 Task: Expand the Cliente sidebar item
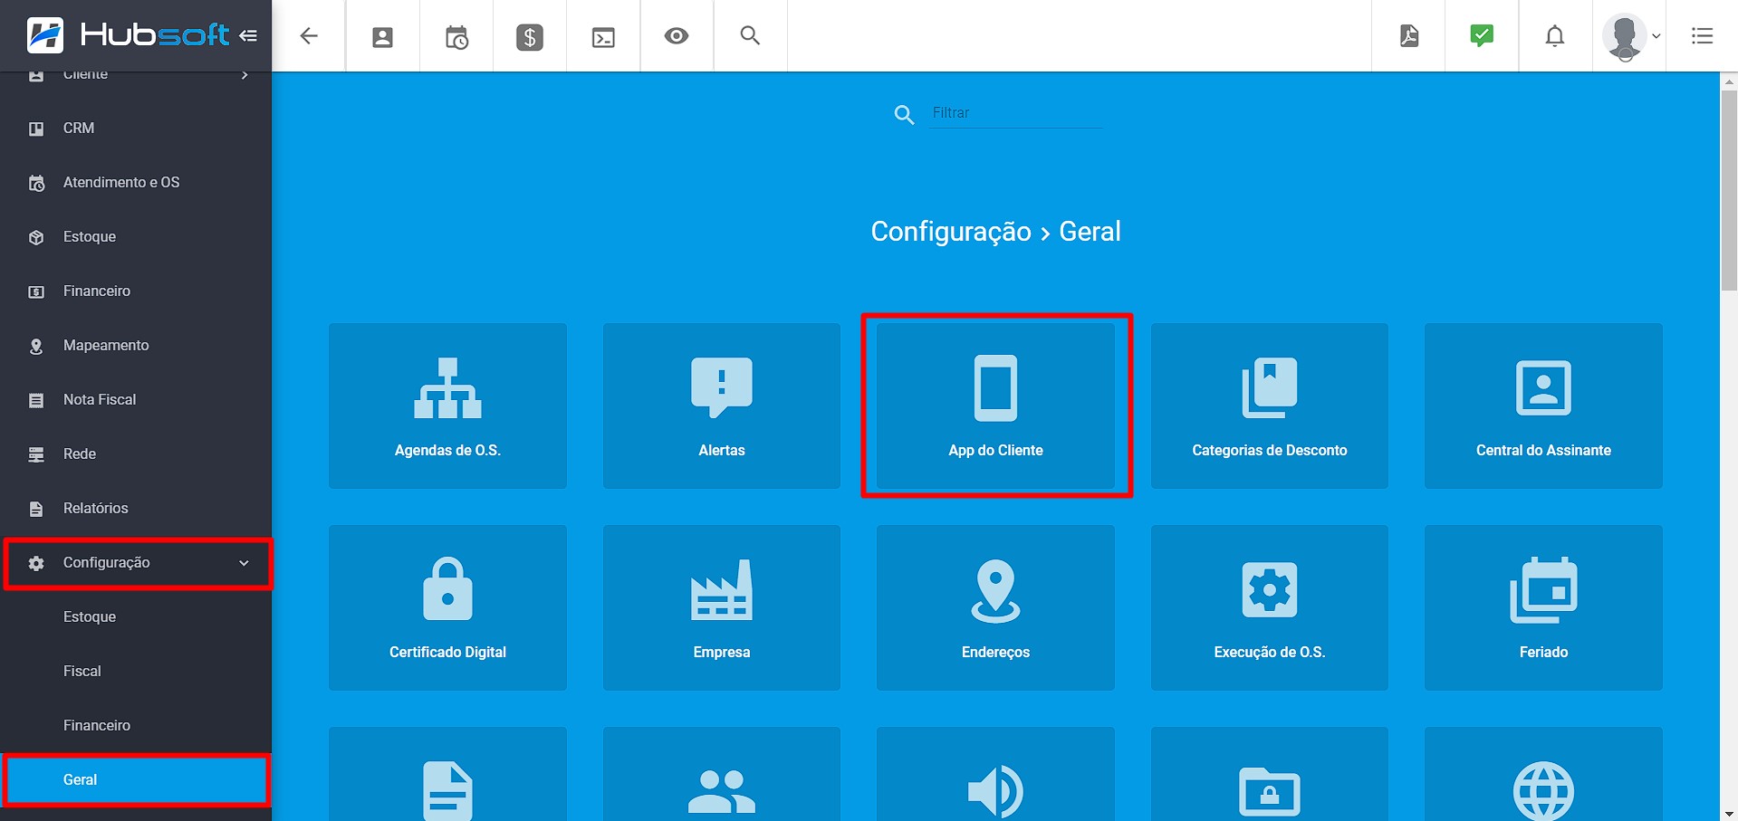click(x=136, y=74)
